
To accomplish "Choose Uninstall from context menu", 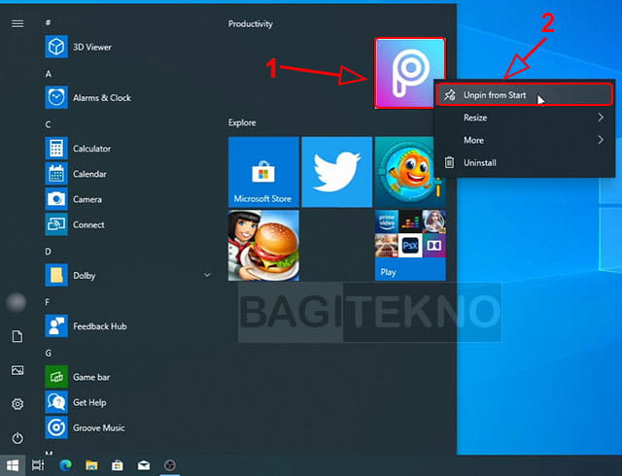I will tap(480, 163).
